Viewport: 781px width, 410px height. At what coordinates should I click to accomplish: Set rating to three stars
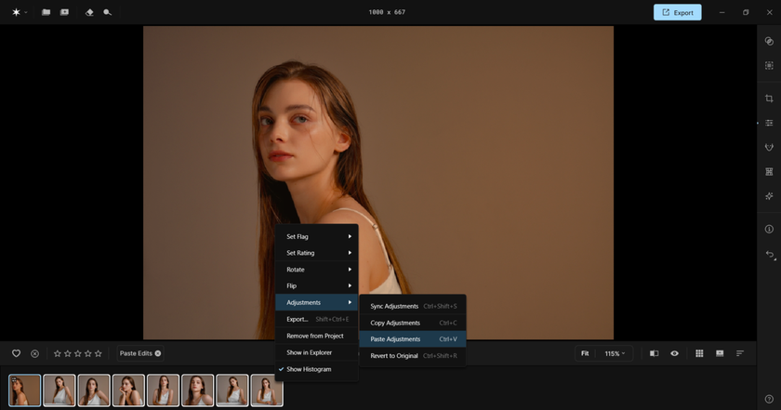click(78, 353)
